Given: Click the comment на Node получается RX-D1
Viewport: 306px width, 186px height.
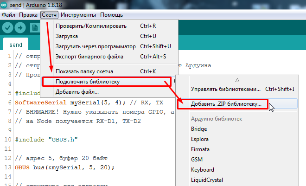Looking at the screenshot, I should pos(78,121).
